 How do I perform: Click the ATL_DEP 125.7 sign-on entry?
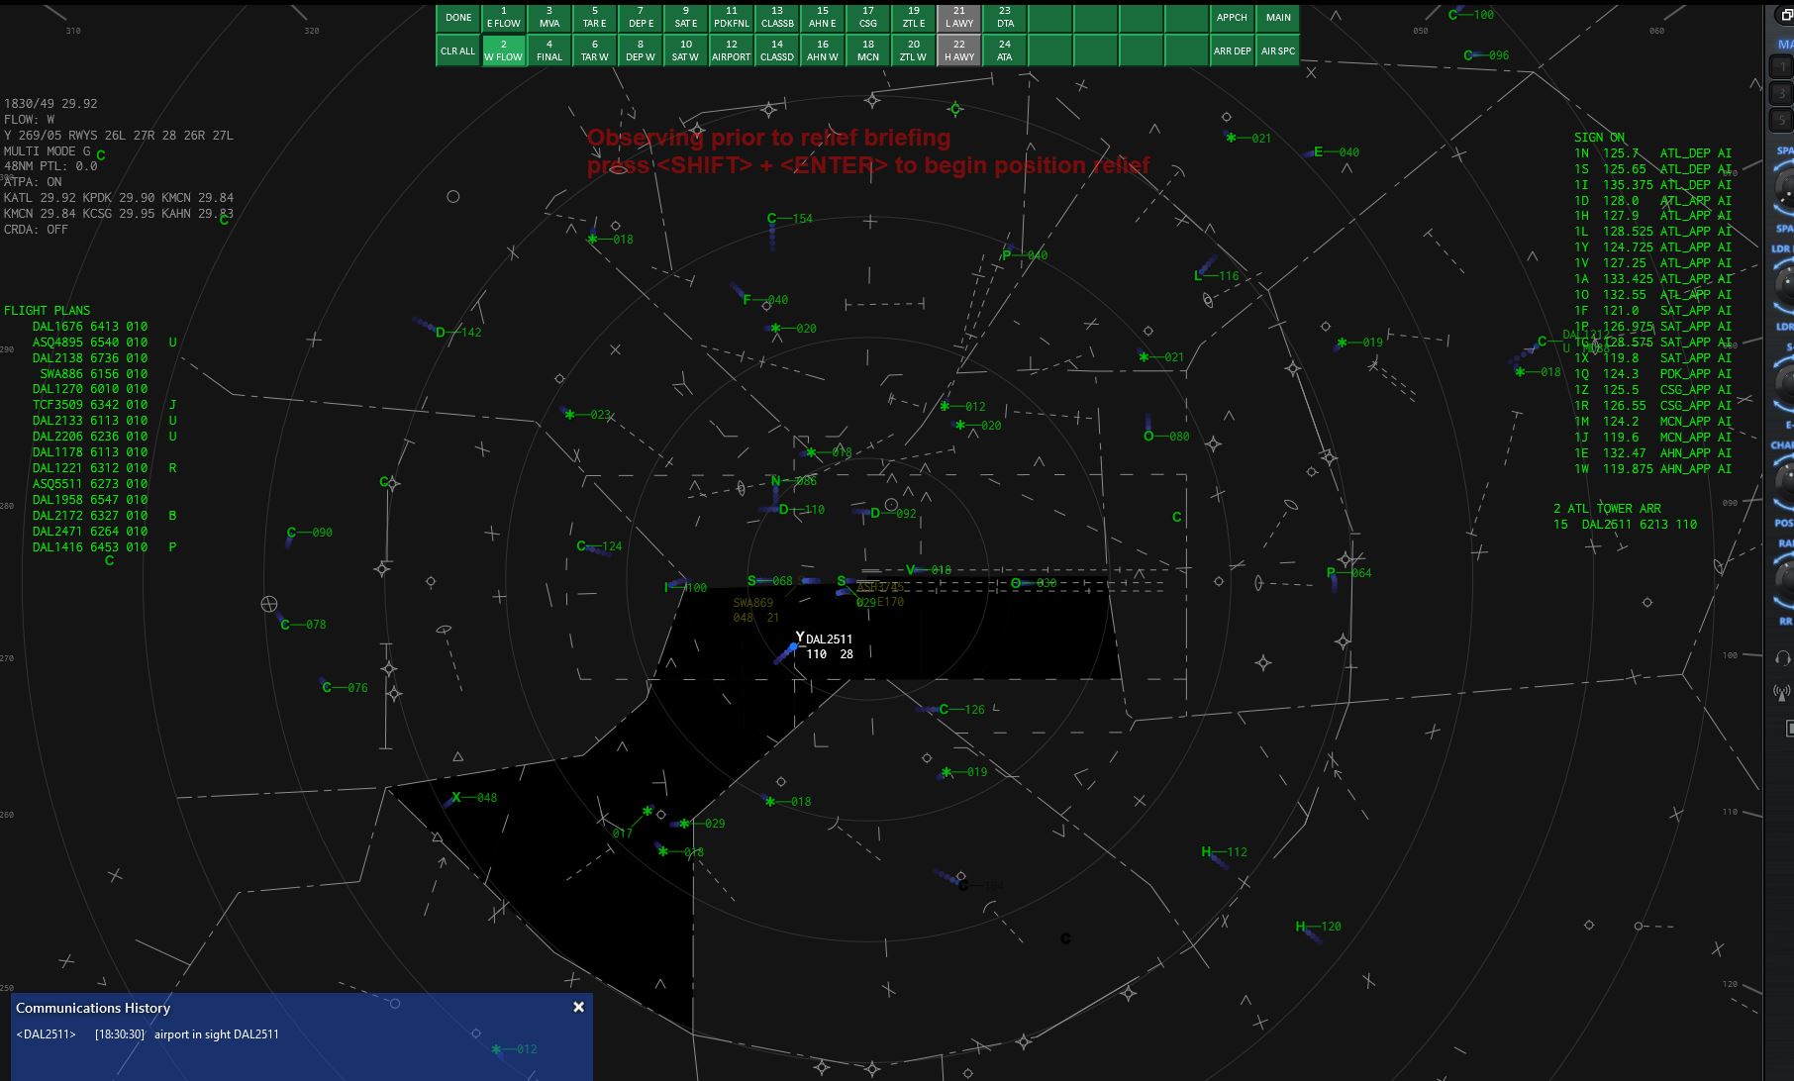point(1652,153)
